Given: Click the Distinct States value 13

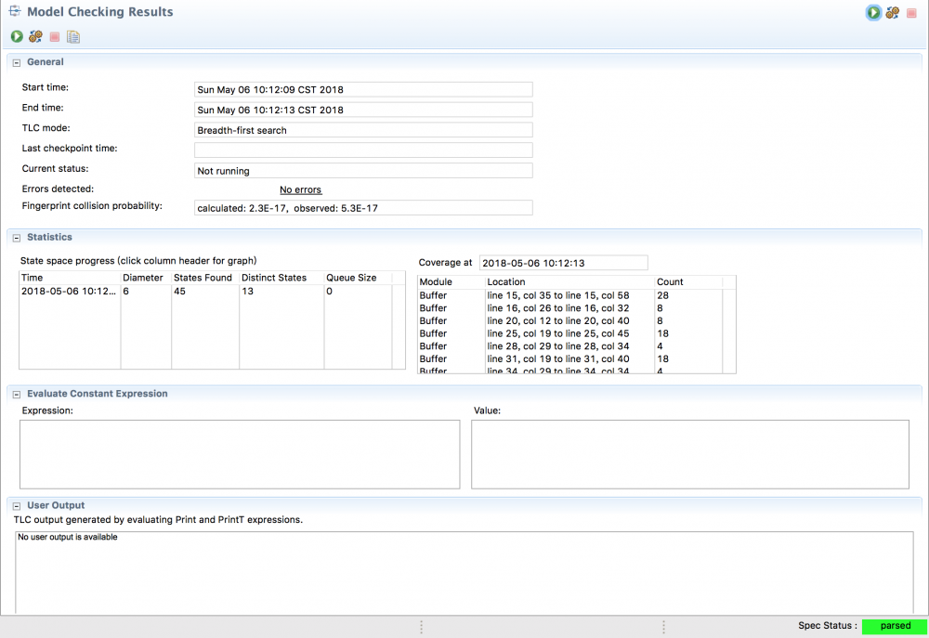Looking at the screenshot, I should [248, 292].
